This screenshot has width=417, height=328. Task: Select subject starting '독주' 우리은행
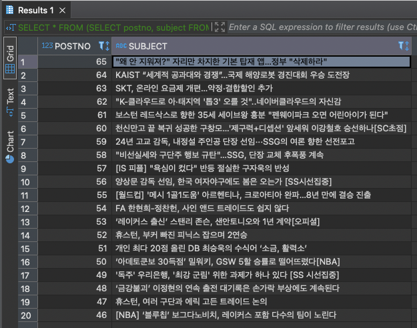coord(262,275)
